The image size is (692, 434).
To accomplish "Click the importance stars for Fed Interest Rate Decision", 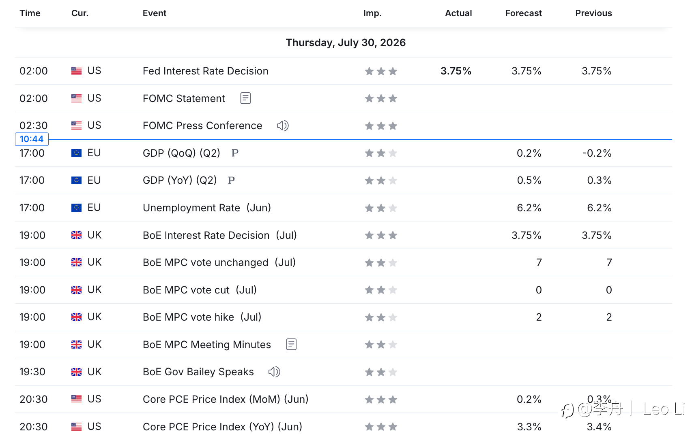I will pos(381,71).
